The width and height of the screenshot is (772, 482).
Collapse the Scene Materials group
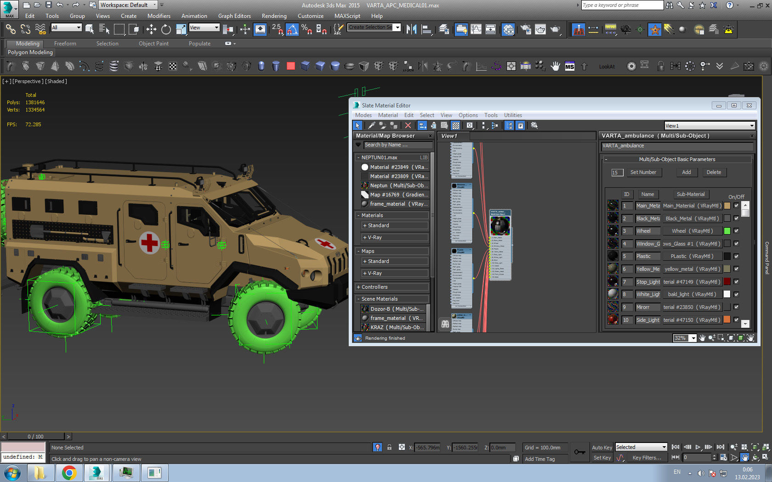358,299
